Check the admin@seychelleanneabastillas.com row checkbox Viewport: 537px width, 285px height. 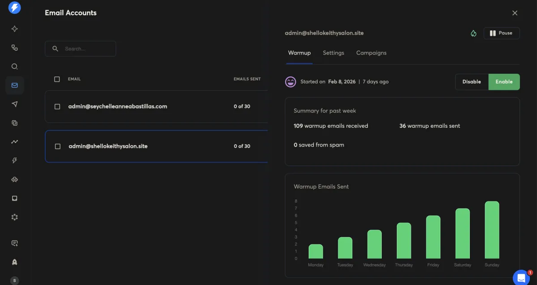[x=57, y=107]
